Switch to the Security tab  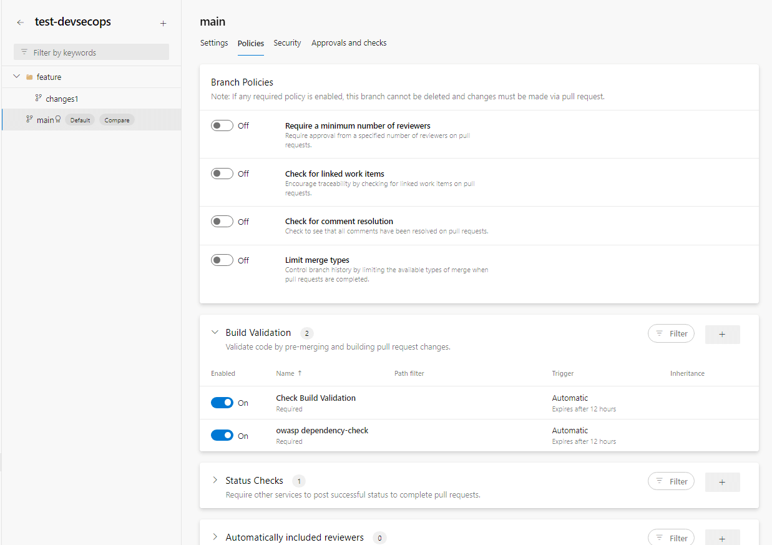(287, 43)
